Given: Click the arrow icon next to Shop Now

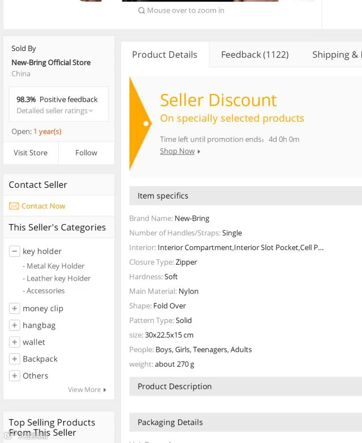Looking at the screenshot, I should pos(199,152).
